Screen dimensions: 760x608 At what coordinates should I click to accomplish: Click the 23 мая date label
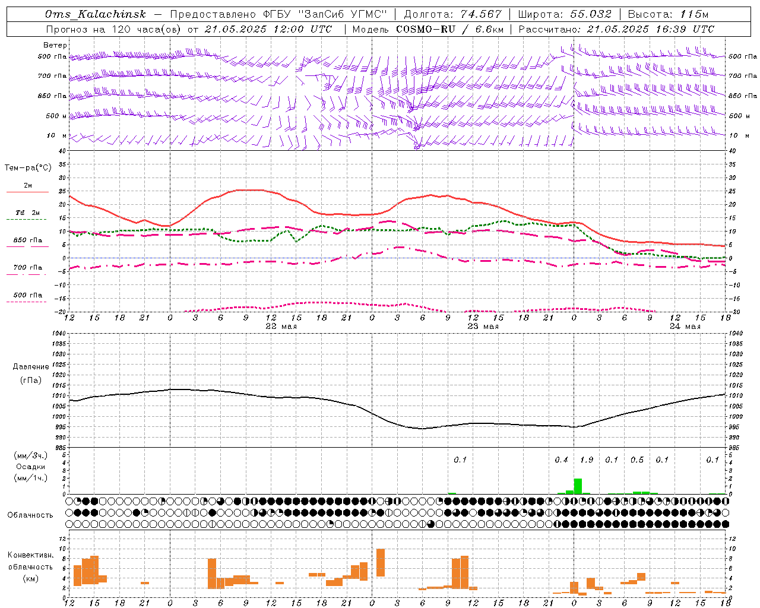483,327
